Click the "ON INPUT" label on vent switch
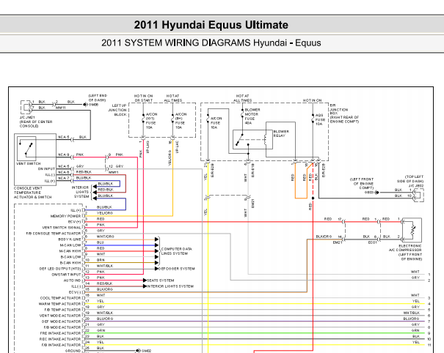The image size is (444, 353). coord(46,168)
